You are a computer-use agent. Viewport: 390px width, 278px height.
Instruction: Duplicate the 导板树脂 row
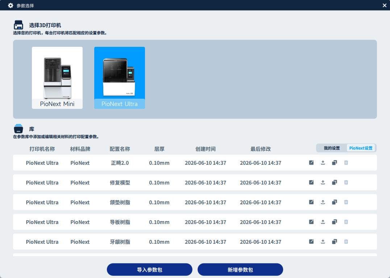click(335, 222)
